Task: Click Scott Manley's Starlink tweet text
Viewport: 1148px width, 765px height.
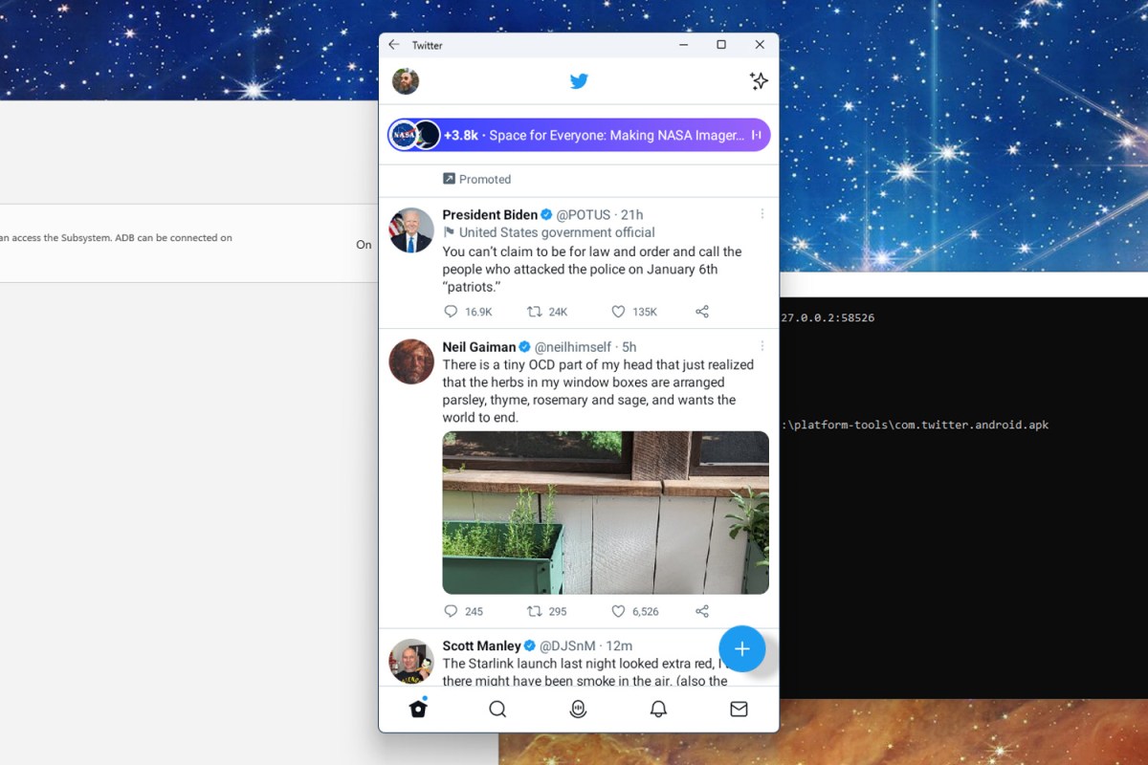Action: (x=585, y=672)
